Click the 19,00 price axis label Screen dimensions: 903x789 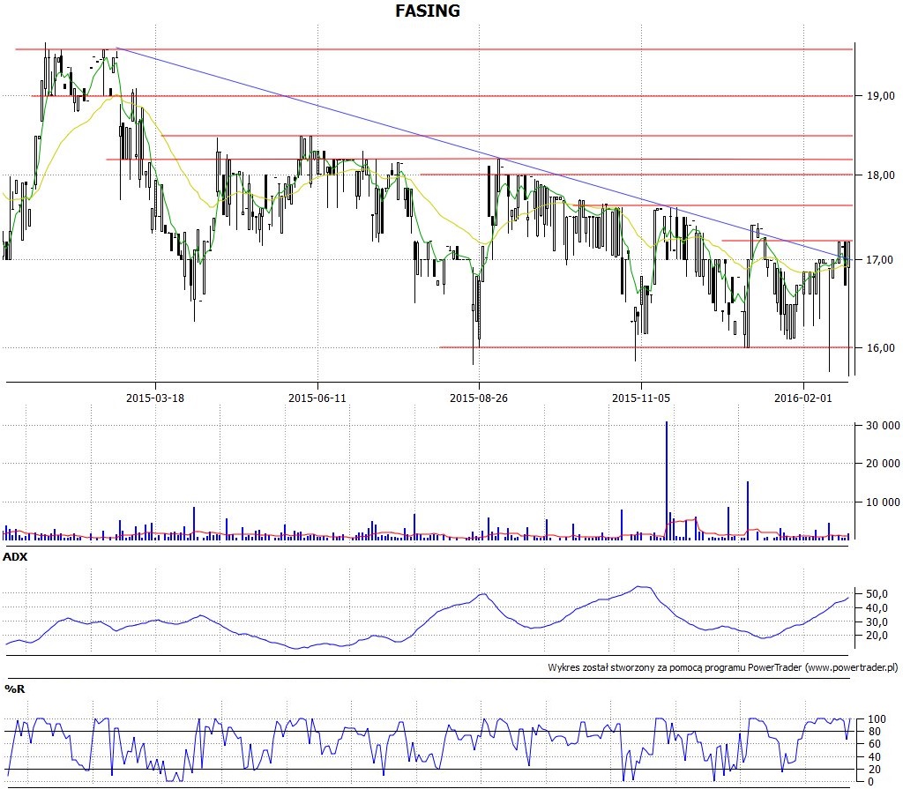[x=881, y=96]
